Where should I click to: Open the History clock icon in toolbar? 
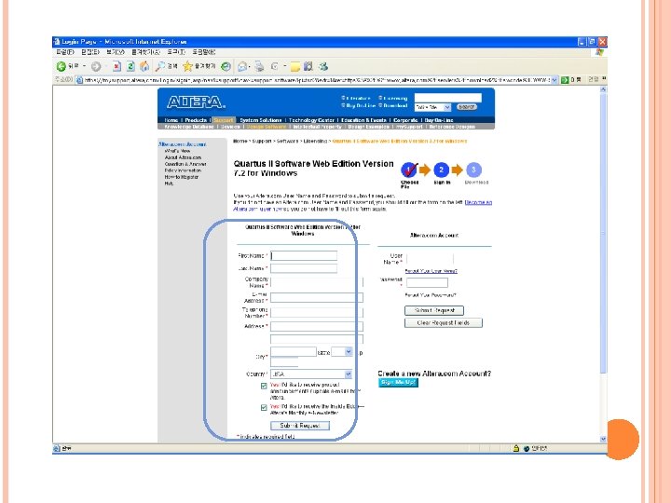tap(226, 66)
